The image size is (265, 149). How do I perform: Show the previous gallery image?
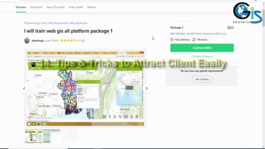(x=24, y=88)
